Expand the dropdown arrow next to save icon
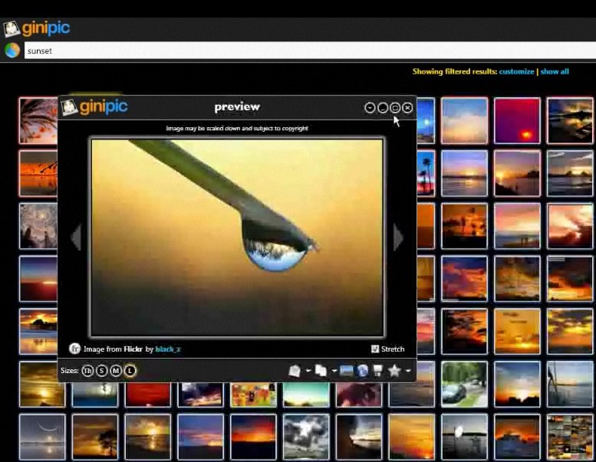 [x=308, y=372]
